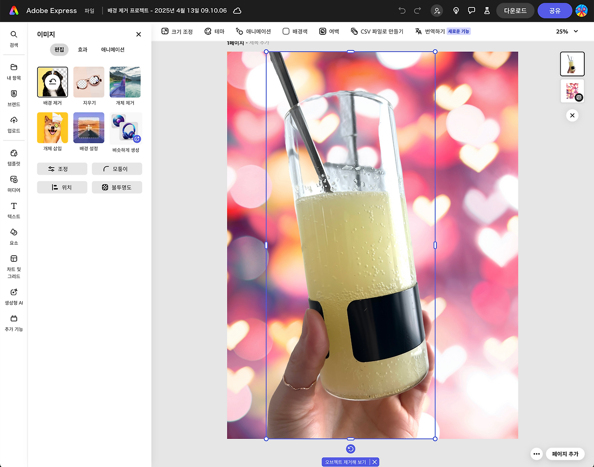Click 페이지 추가 to add a page
The image size is (594, 467).
pyautogui.click(x=565, y=454)
